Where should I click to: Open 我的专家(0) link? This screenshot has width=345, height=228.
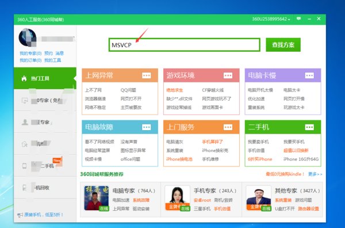point(30,54)
